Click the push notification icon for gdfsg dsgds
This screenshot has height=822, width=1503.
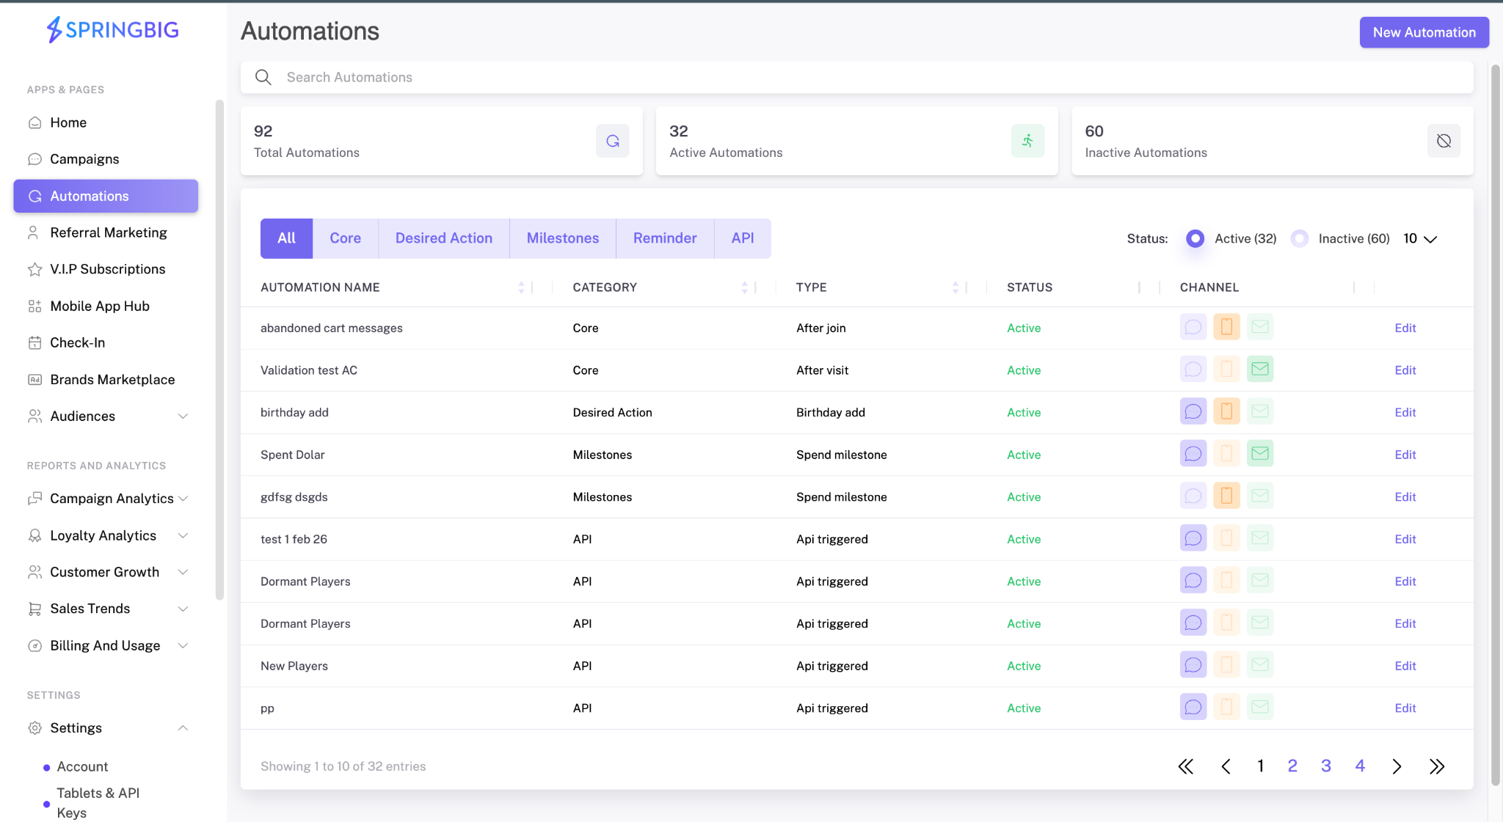click(x=1226, y=496)
